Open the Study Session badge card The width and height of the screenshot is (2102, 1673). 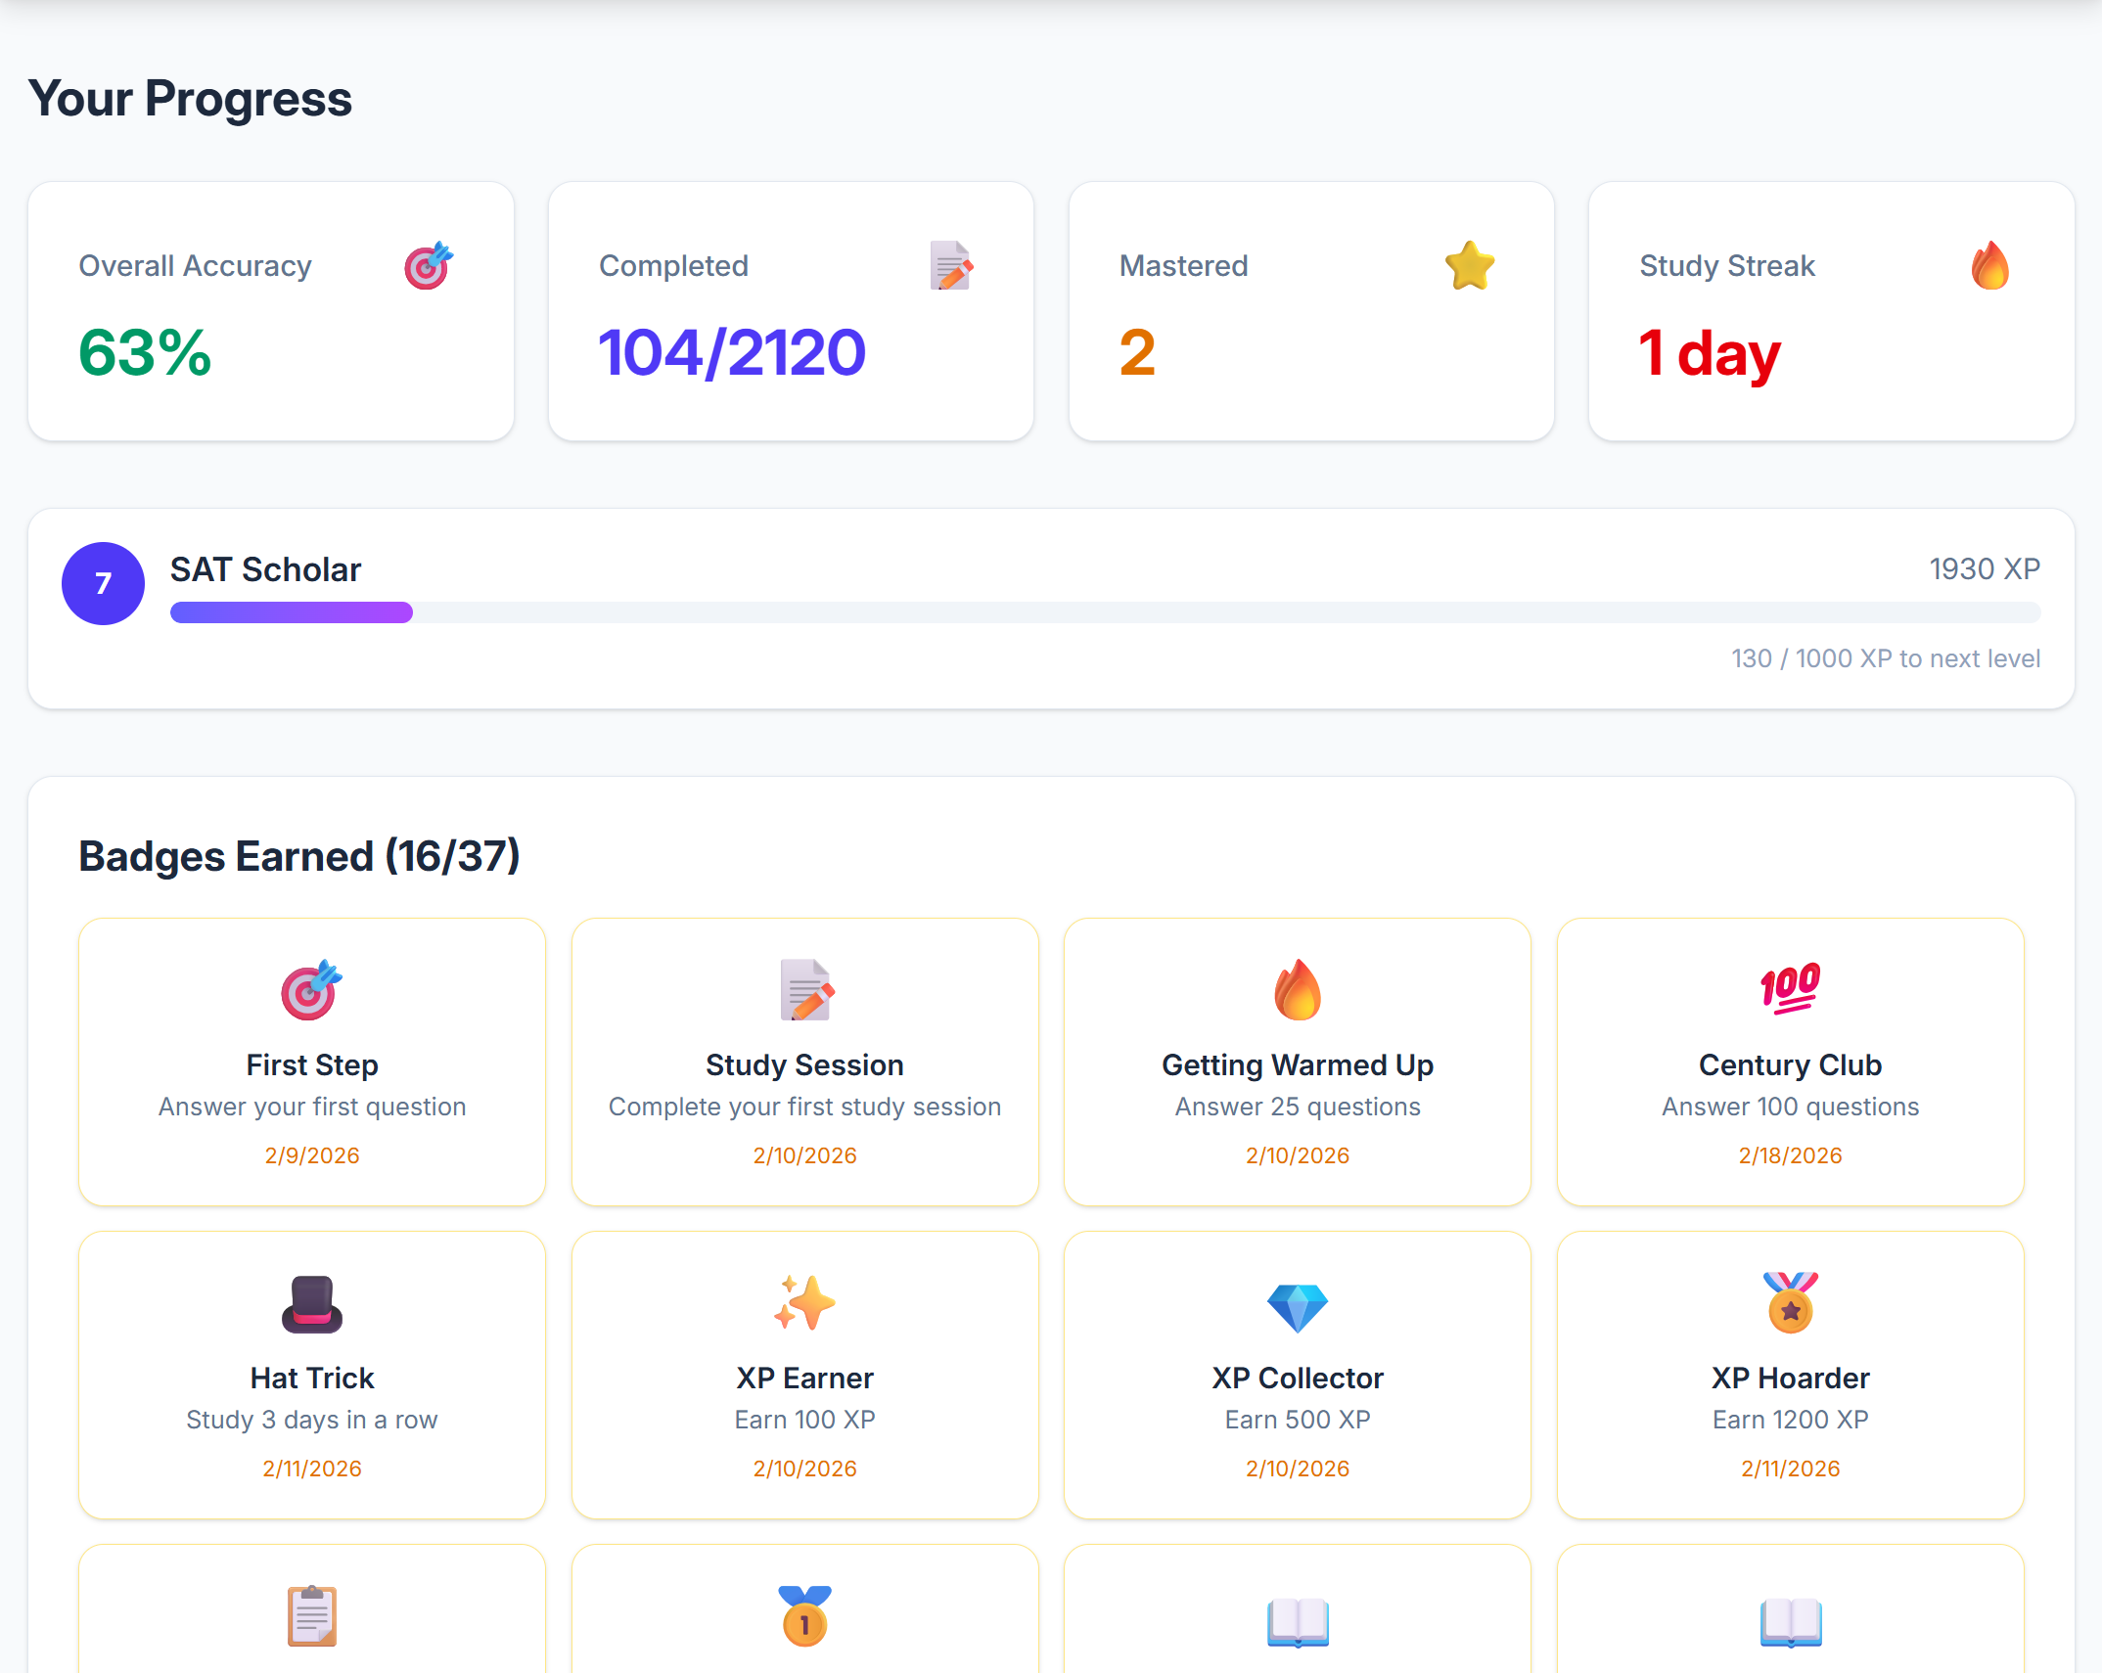pos(804,1062)
